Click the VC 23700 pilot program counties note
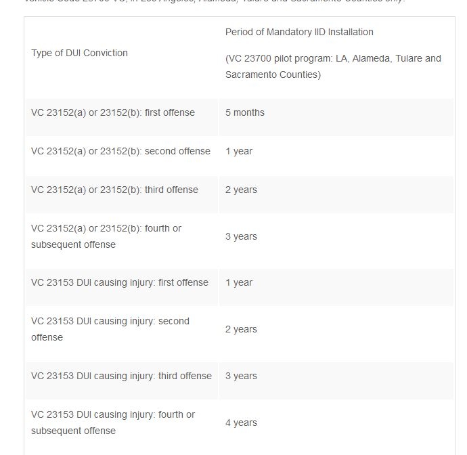 tap(333, 66)
